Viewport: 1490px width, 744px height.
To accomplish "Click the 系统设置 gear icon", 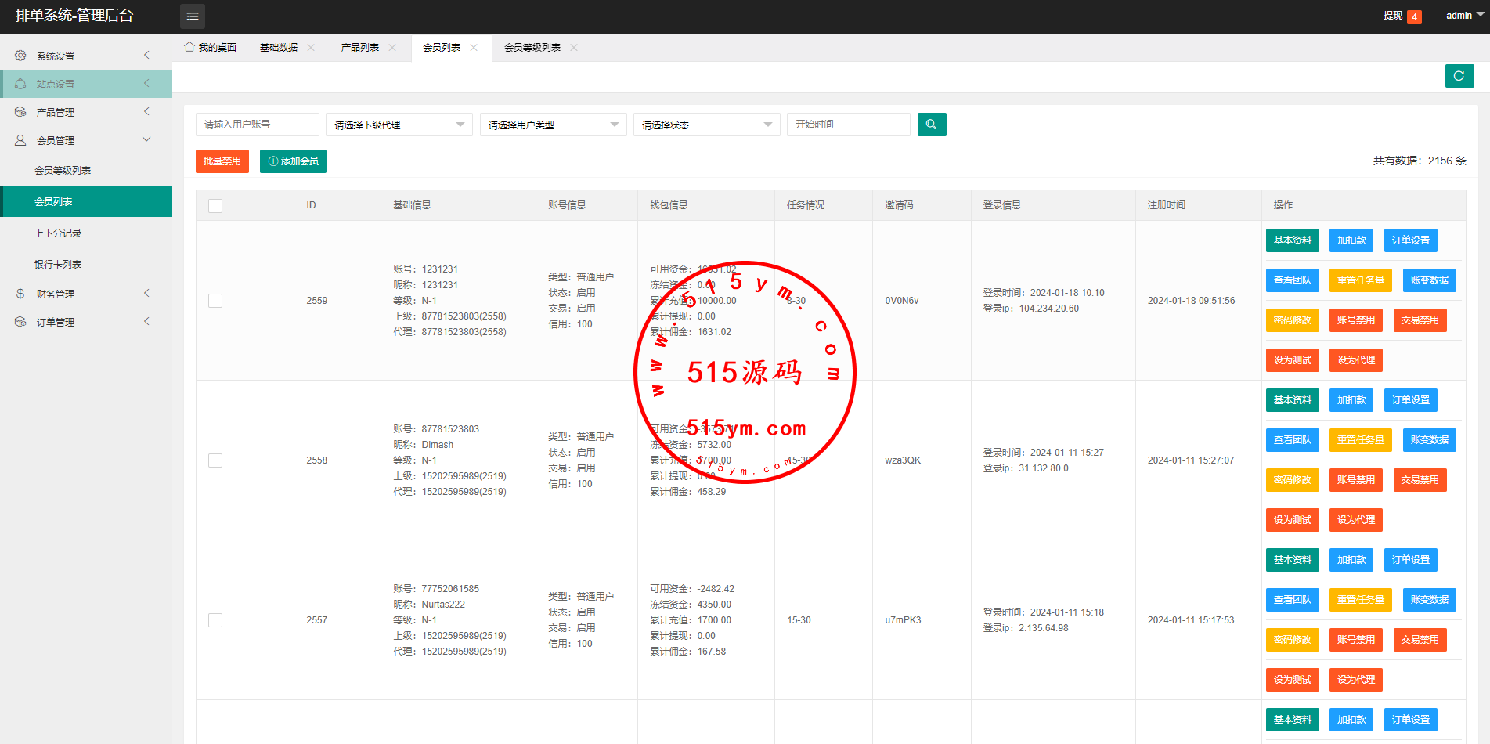I will coord(20,56).
